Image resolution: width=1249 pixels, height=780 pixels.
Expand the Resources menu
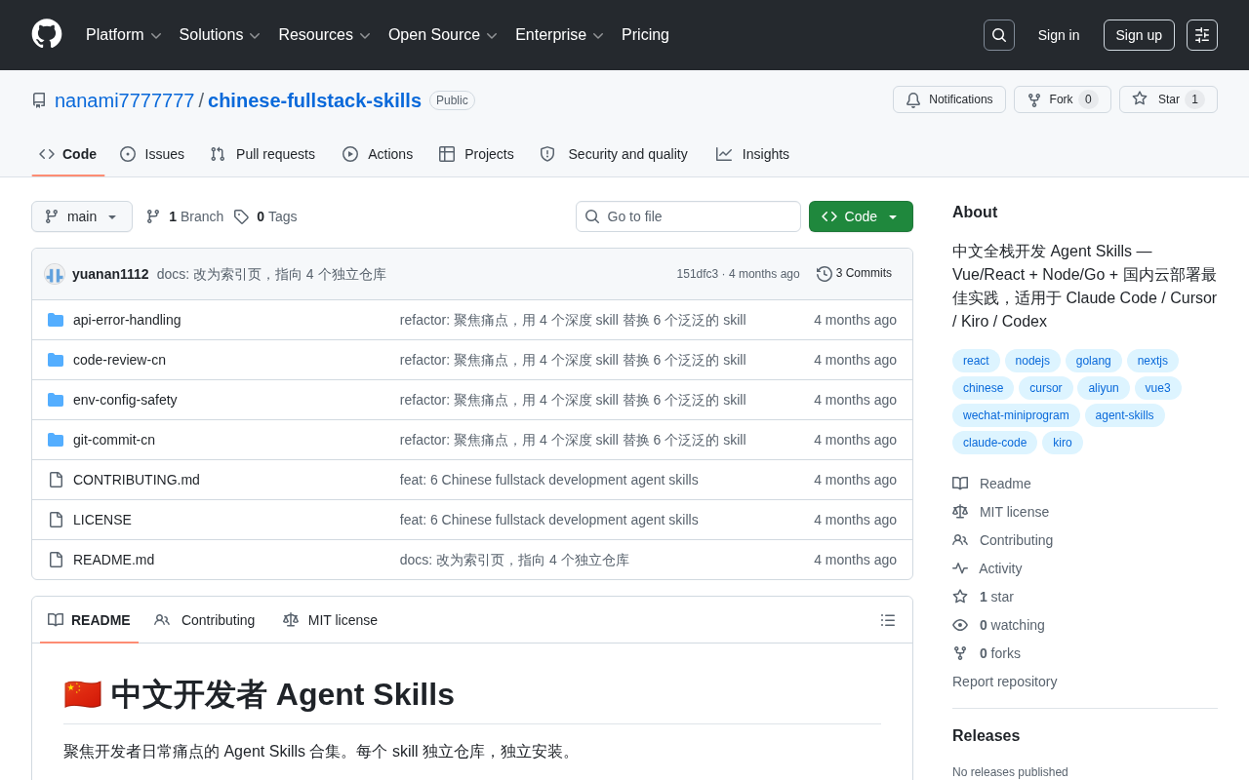coord(324,35)
